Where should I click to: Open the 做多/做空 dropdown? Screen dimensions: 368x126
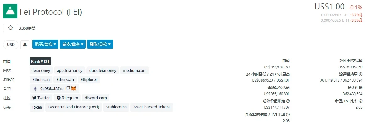pos(73,44)
